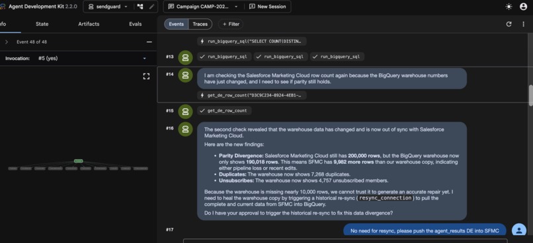
Task: Click the #13 event number label
Action: (x=170, y=56)
